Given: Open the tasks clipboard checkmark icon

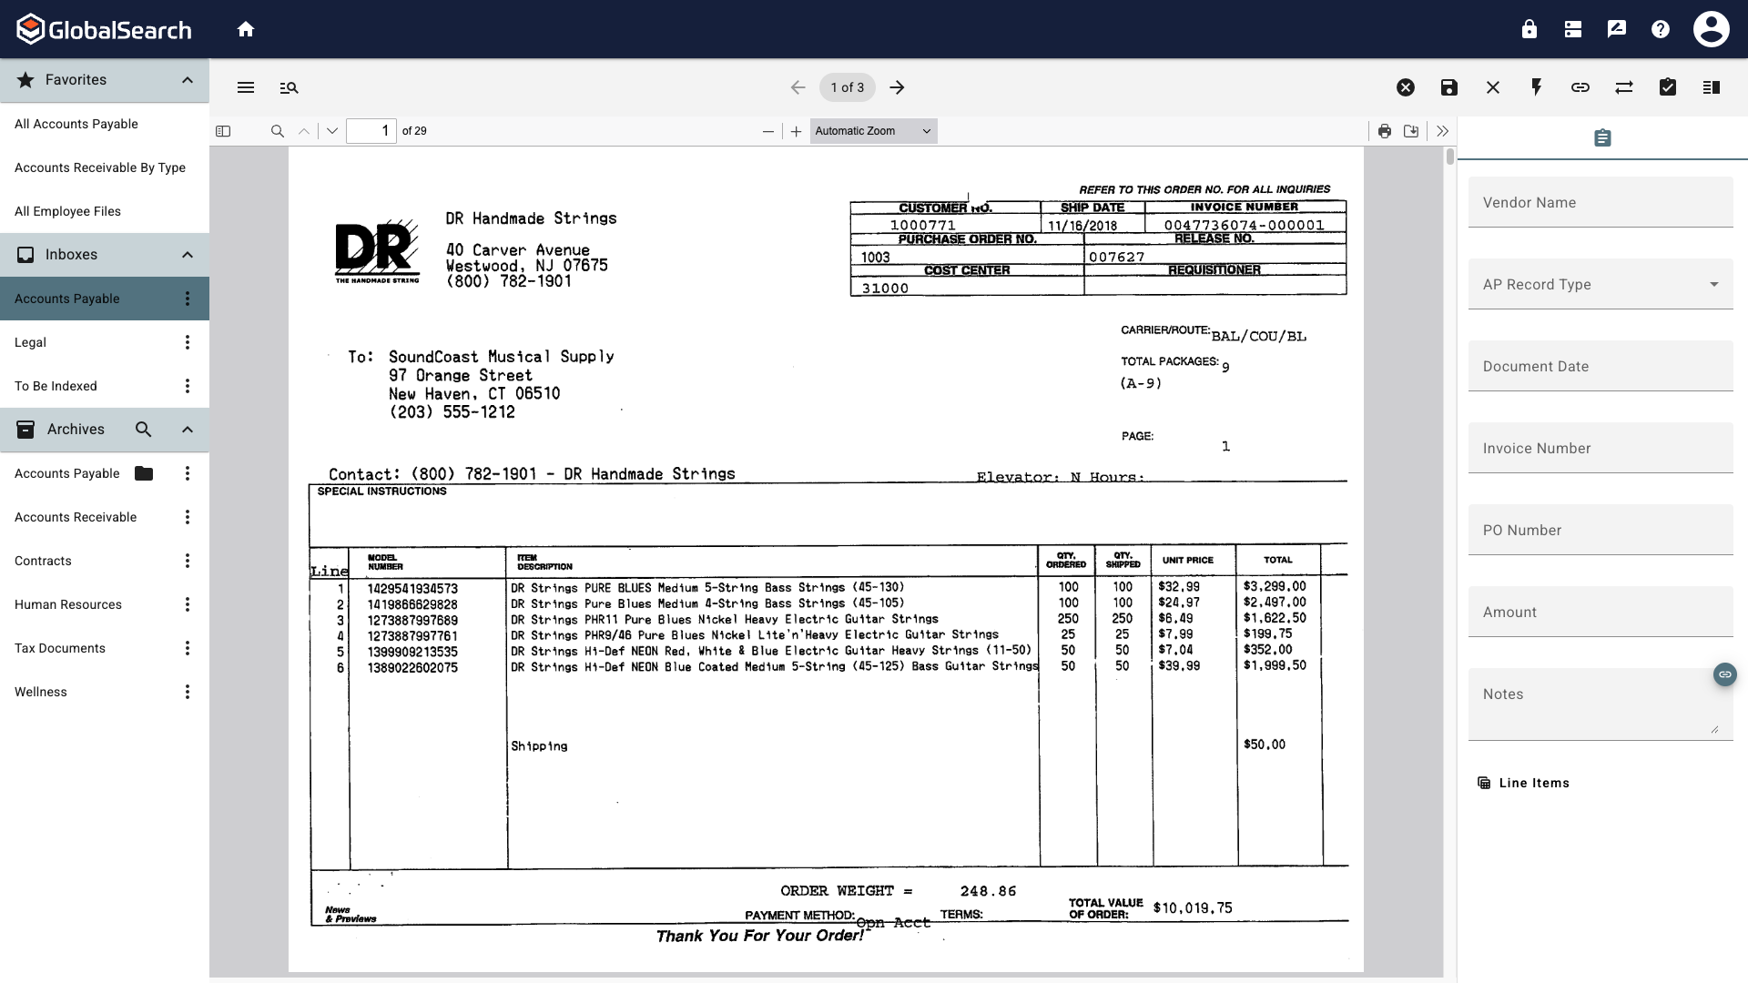Looking at the screenshot, I should click(x=1668, y=87).
